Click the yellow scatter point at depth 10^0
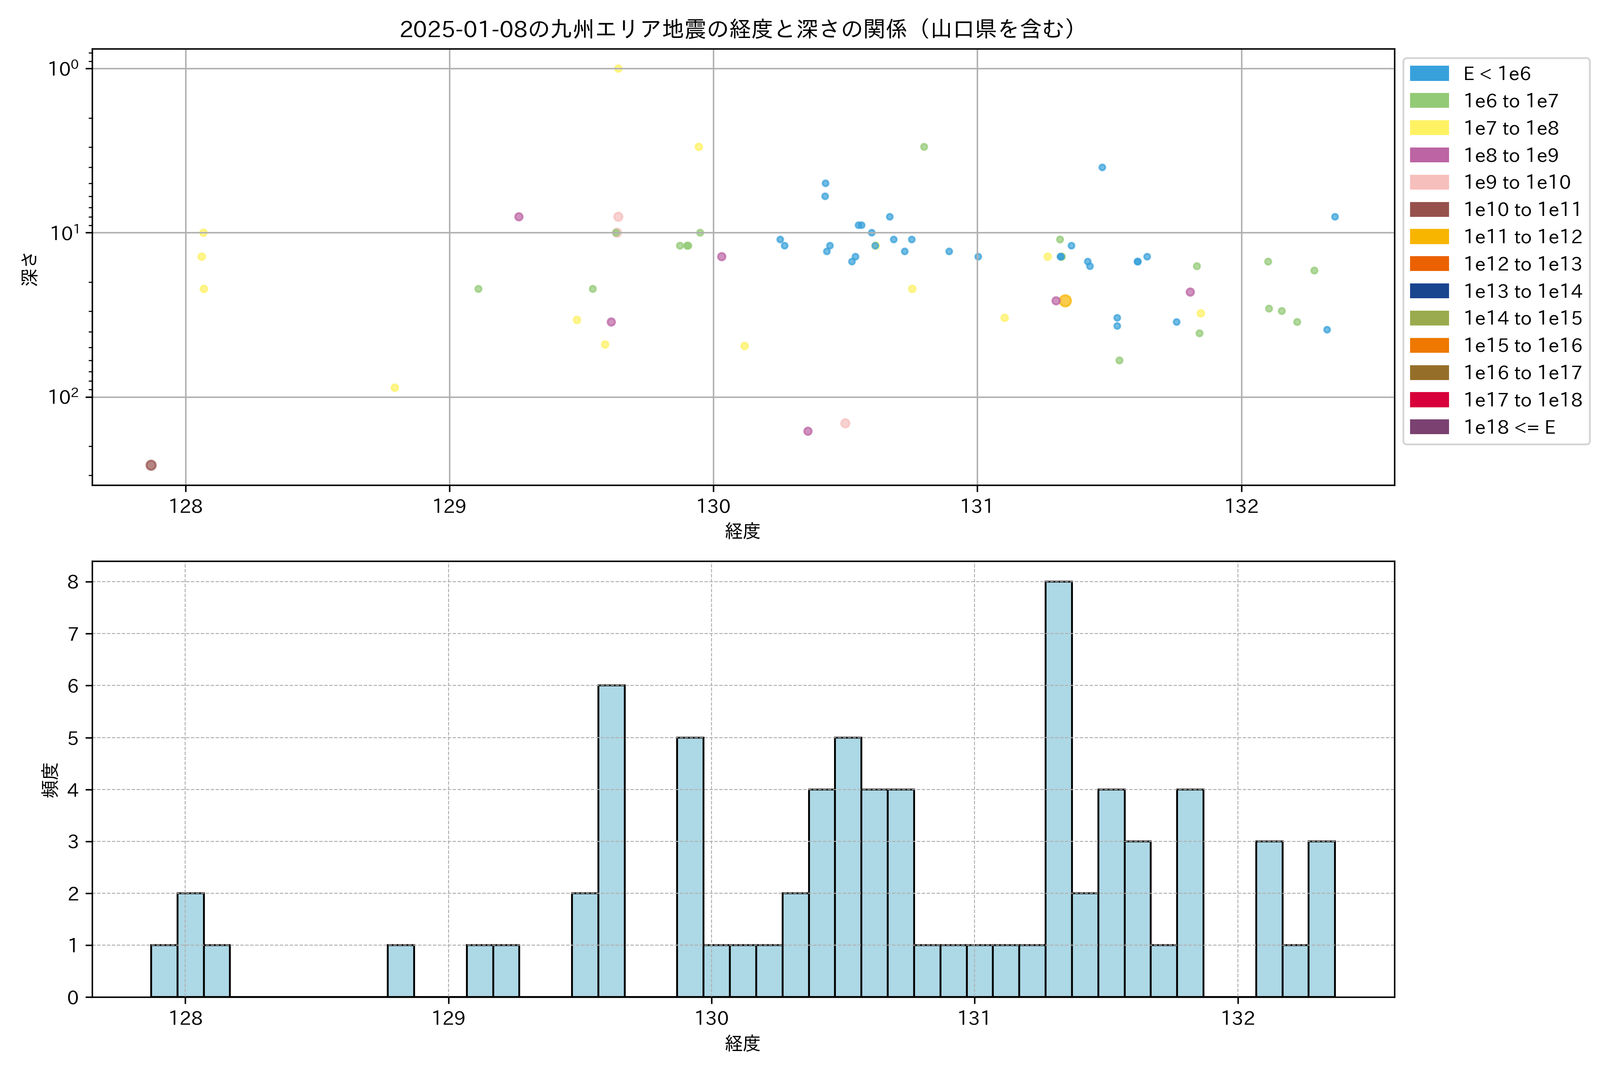 pyautogui.click(x=618, y=68)
